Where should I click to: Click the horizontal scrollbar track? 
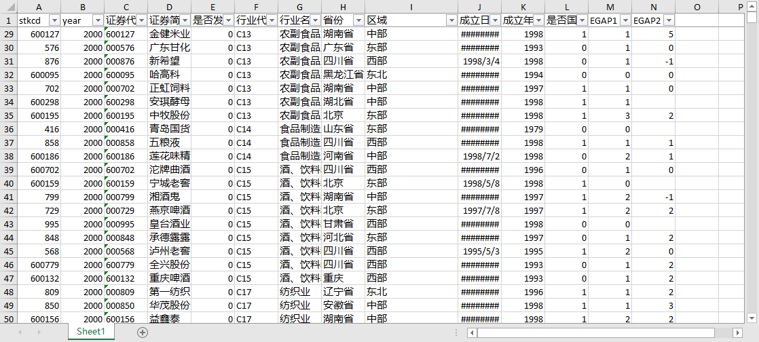tap(723, 332)
